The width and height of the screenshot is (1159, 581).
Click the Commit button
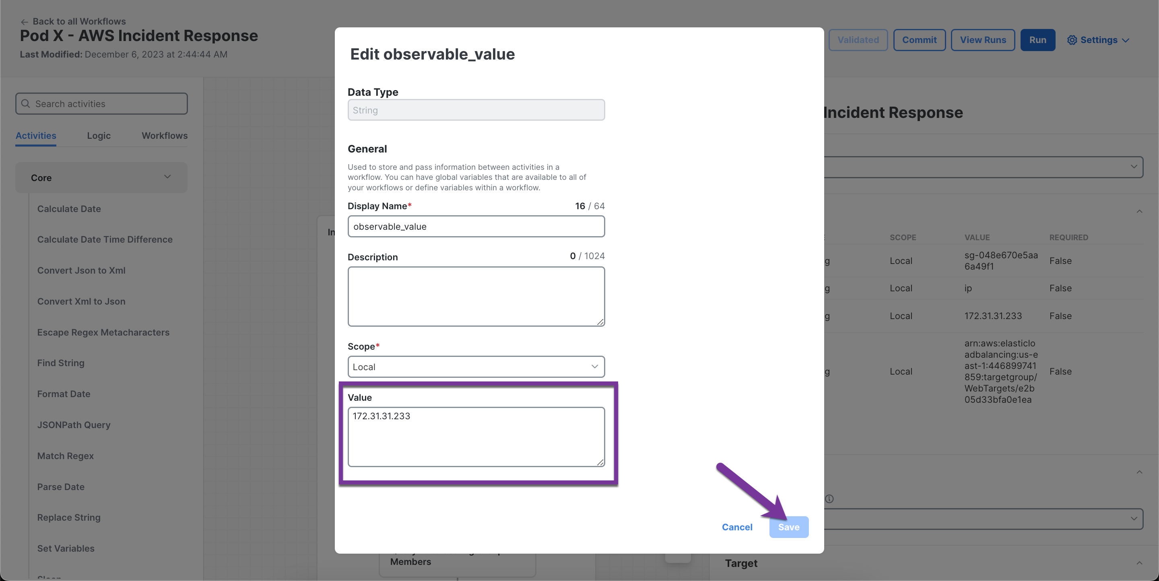[919, 40]
